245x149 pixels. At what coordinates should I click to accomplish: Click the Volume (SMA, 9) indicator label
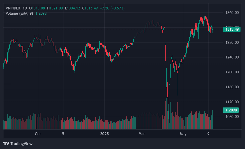click(x=19, y=13)
